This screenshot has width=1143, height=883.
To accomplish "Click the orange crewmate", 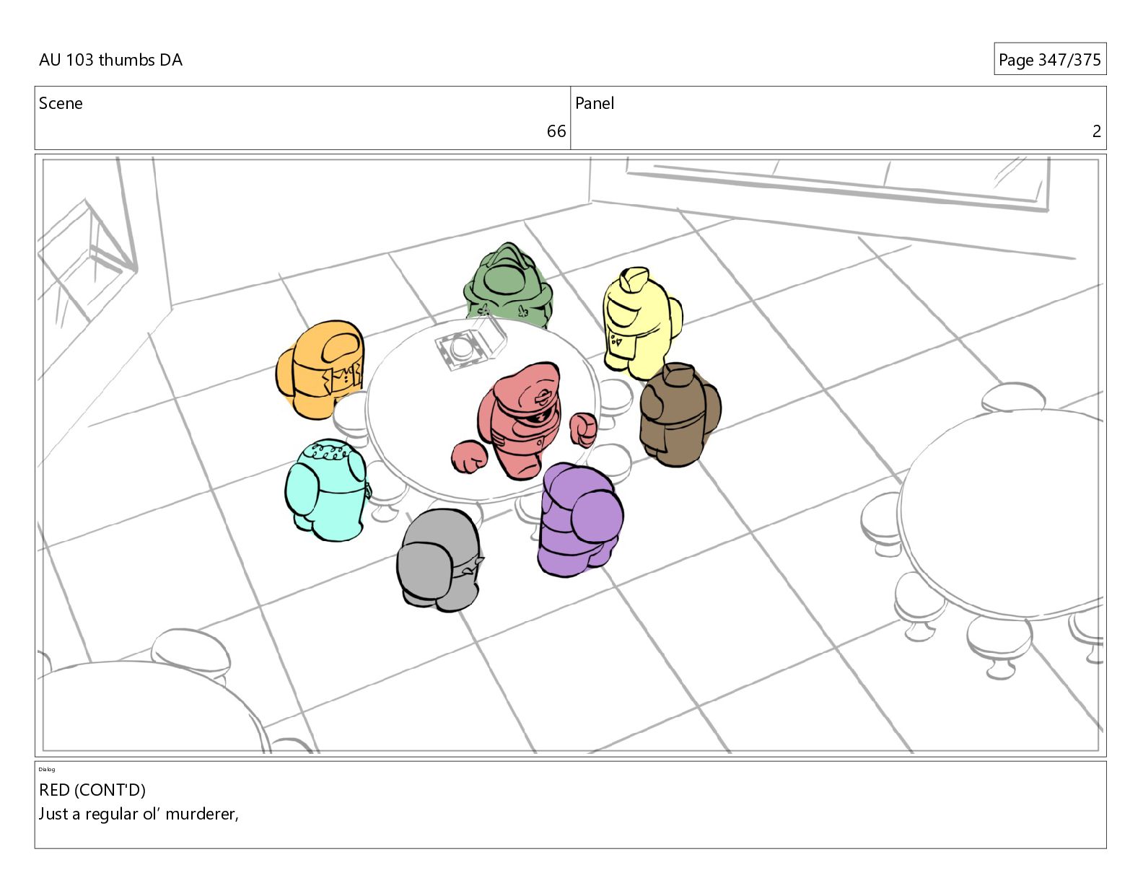I will point(320,369).
